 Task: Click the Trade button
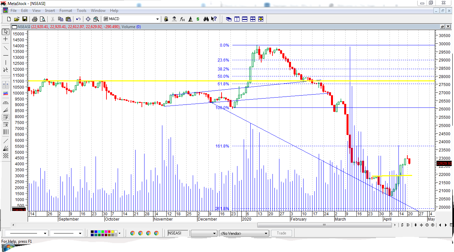click(x=281, y=233)
